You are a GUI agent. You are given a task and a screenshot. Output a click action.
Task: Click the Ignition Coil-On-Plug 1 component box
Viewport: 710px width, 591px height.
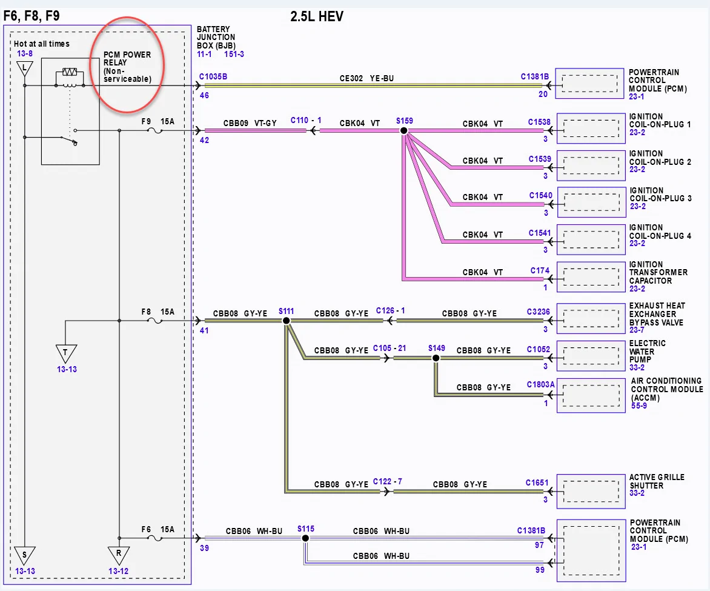pos(591,129)
